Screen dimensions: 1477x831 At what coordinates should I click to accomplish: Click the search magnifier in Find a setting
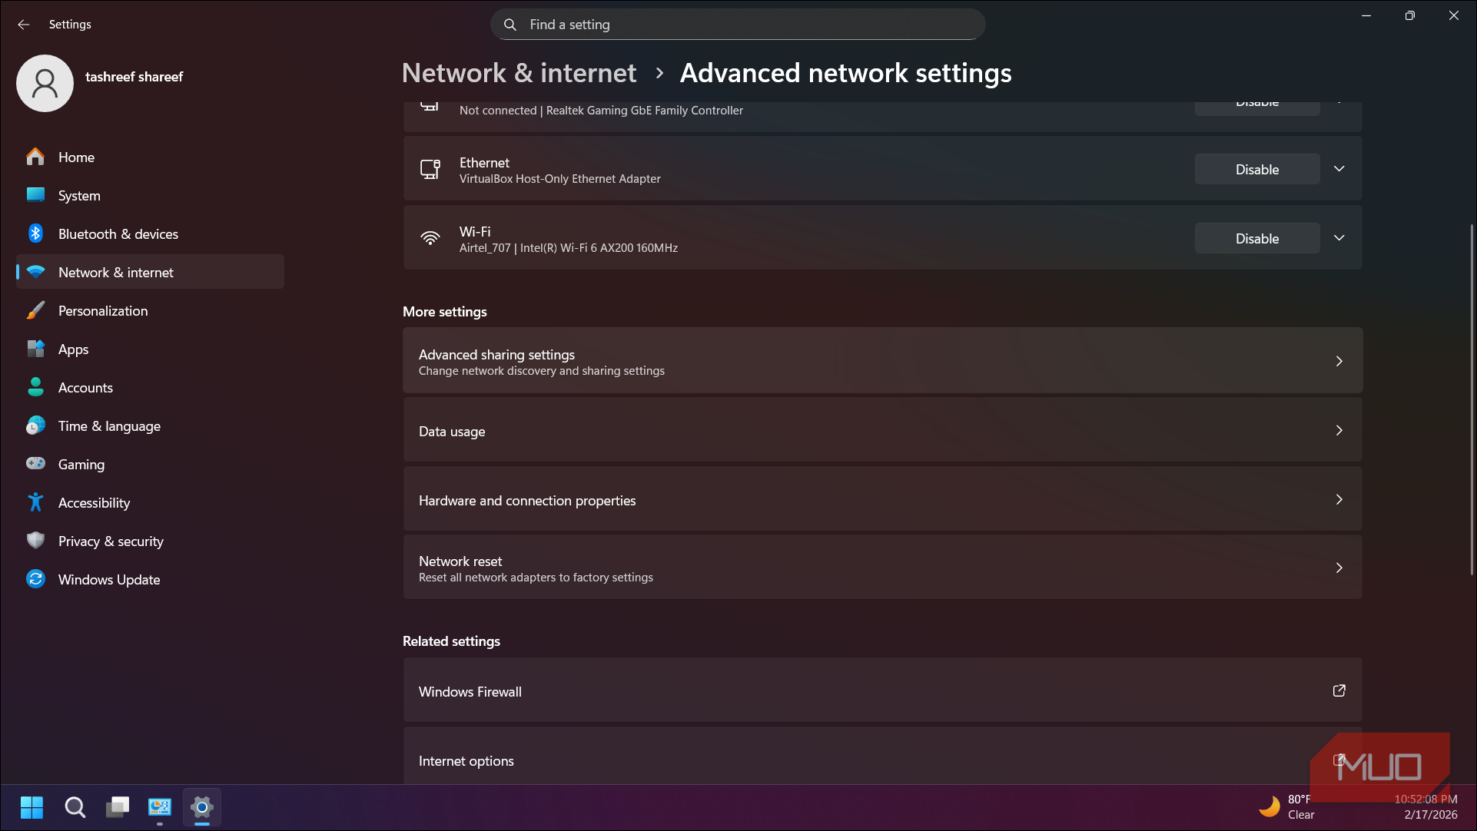pos(509,25)
